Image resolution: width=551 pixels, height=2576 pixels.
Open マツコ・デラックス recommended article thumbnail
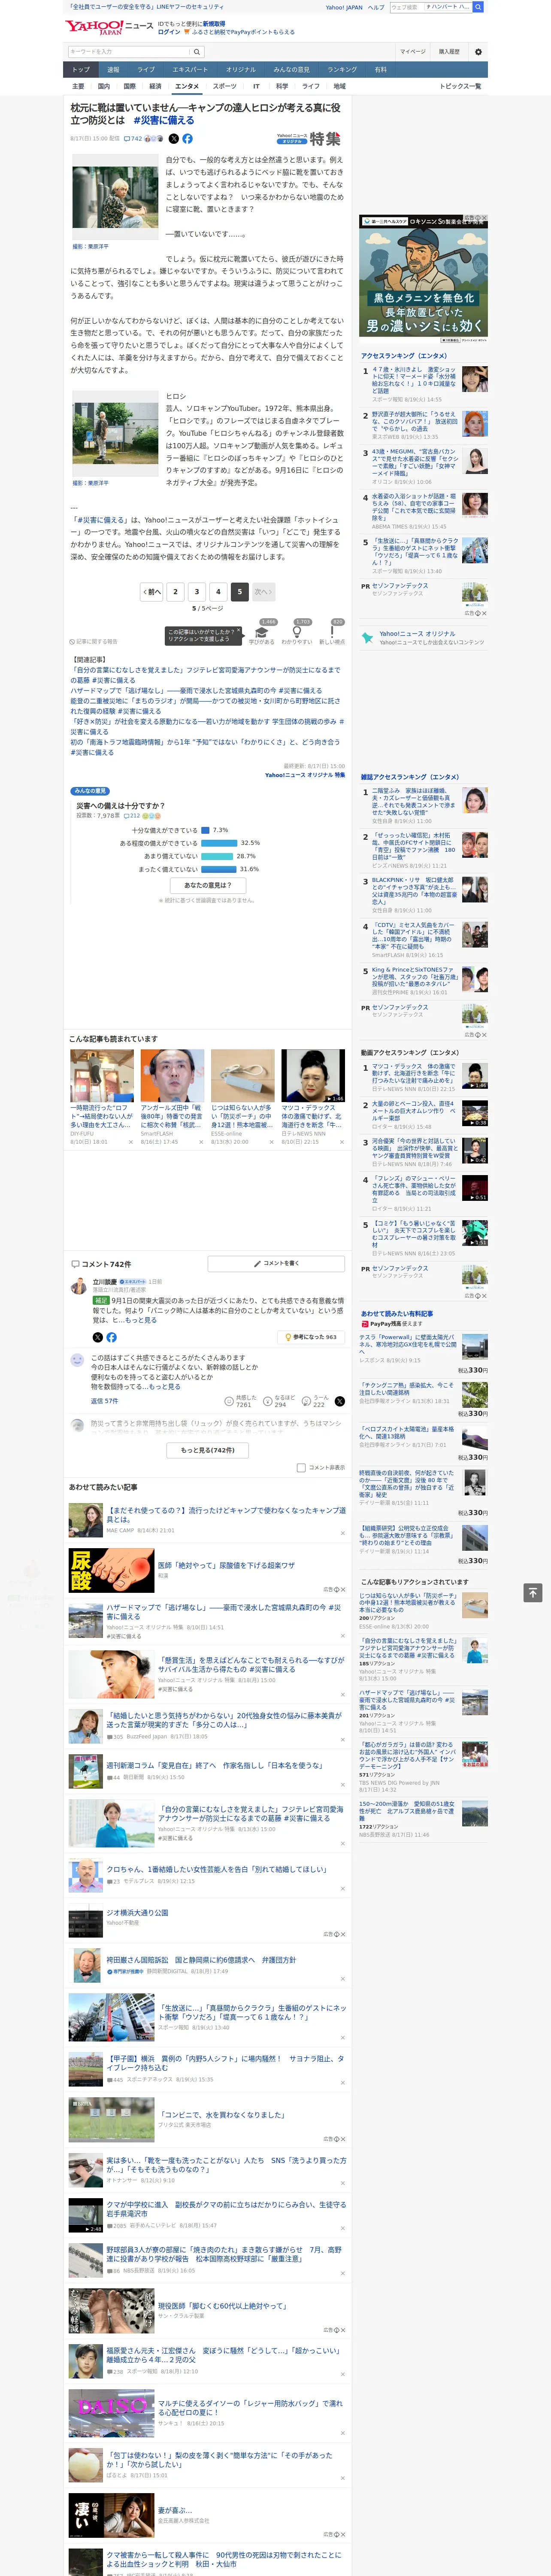313,1076
